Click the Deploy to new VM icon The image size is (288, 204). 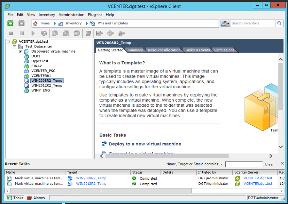pos(104,144)
